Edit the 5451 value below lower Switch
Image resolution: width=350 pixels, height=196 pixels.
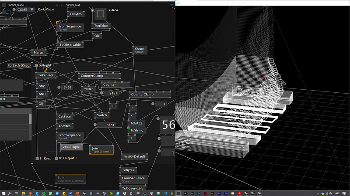110,125
